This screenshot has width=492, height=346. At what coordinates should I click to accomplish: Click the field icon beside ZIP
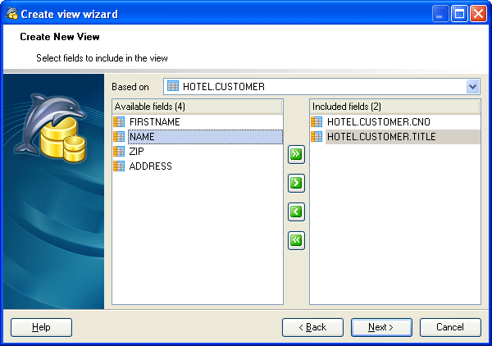coord(120,152)
